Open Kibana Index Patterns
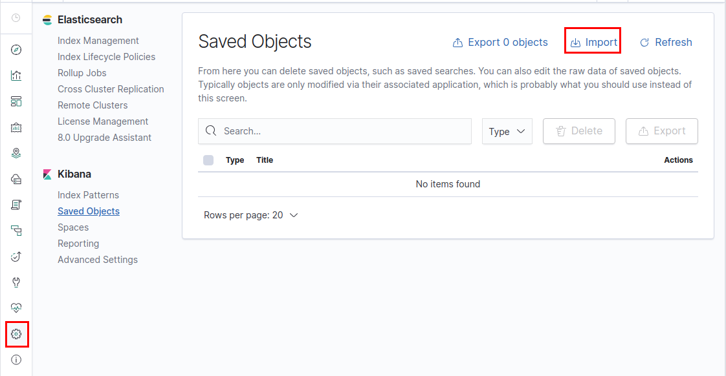726x376 pixels. point(88,195)
